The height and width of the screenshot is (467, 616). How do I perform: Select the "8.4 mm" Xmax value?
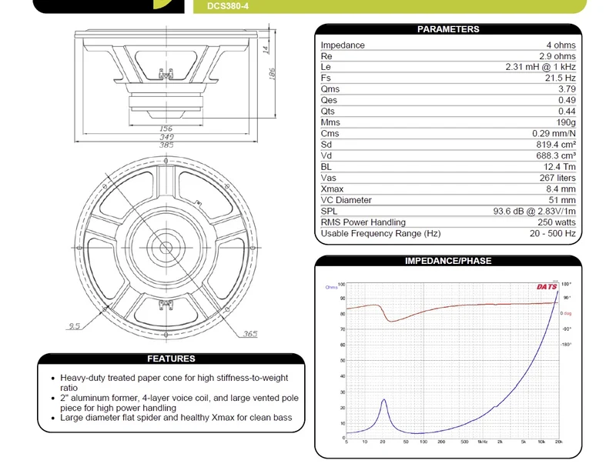pyautogui.click(x=561, y=188)
